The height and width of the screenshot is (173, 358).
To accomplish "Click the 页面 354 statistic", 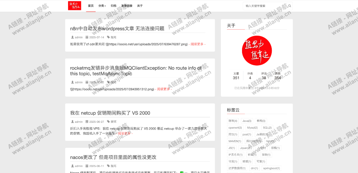I will click(278, 76).
